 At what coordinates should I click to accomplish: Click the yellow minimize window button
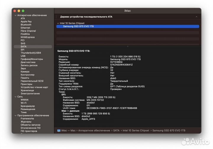click(x=19, y=11)
